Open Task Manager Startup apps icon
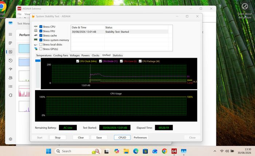 11,69
